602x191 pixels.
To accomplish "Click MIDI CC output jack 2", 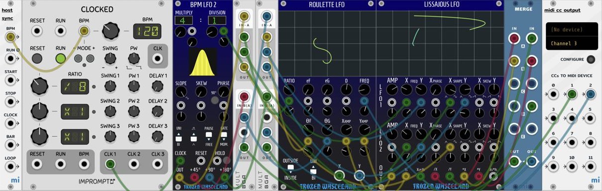I will [x=590, y=95].
